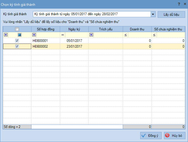Click the filter icon in the checkbox column
188x142 pixels.
20,35
